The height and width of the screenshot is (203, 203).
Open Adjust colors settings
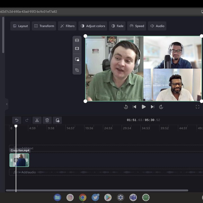pyautogui.click(x=93, y=26)
